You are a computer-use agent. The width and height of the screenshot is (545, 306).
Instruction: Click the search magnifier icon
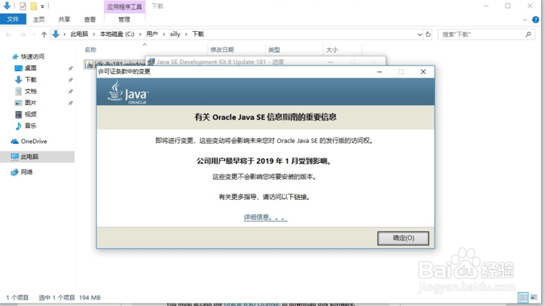coord(528,34)
